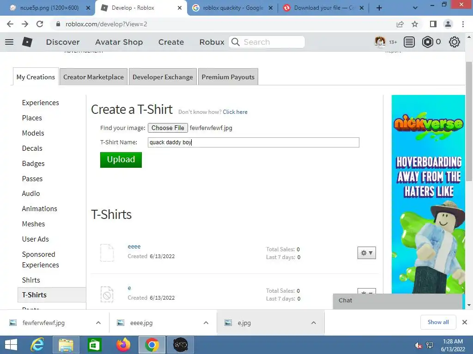Expand options for the eeee.jpg download
473x354 pixels.
(x=206, y=323)
